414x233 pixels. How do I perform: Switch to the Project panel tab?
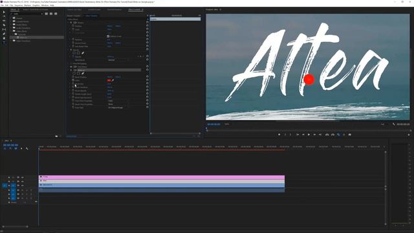click(36, 10)
